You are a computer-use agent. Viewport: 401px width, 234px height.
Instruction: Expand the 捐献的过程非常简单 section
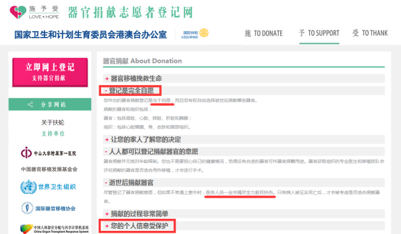pyautogui.click(x=244, y=214)
